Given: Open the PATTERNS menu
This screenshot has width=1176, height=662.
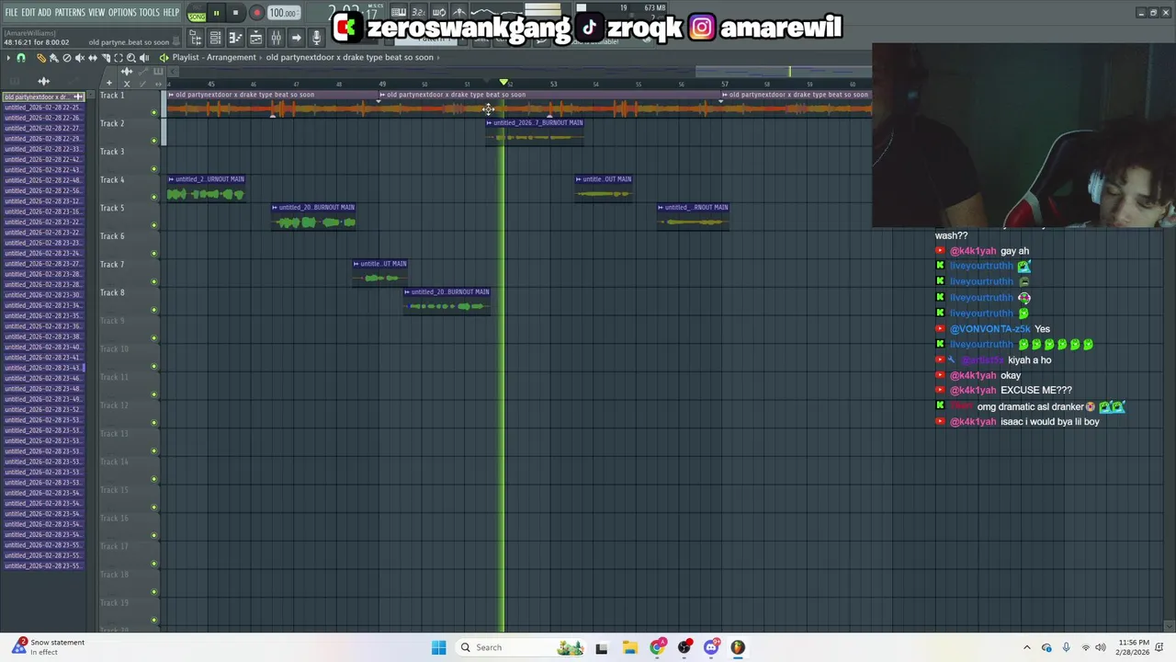Looking at the screenshot, I should pos(70,12).
